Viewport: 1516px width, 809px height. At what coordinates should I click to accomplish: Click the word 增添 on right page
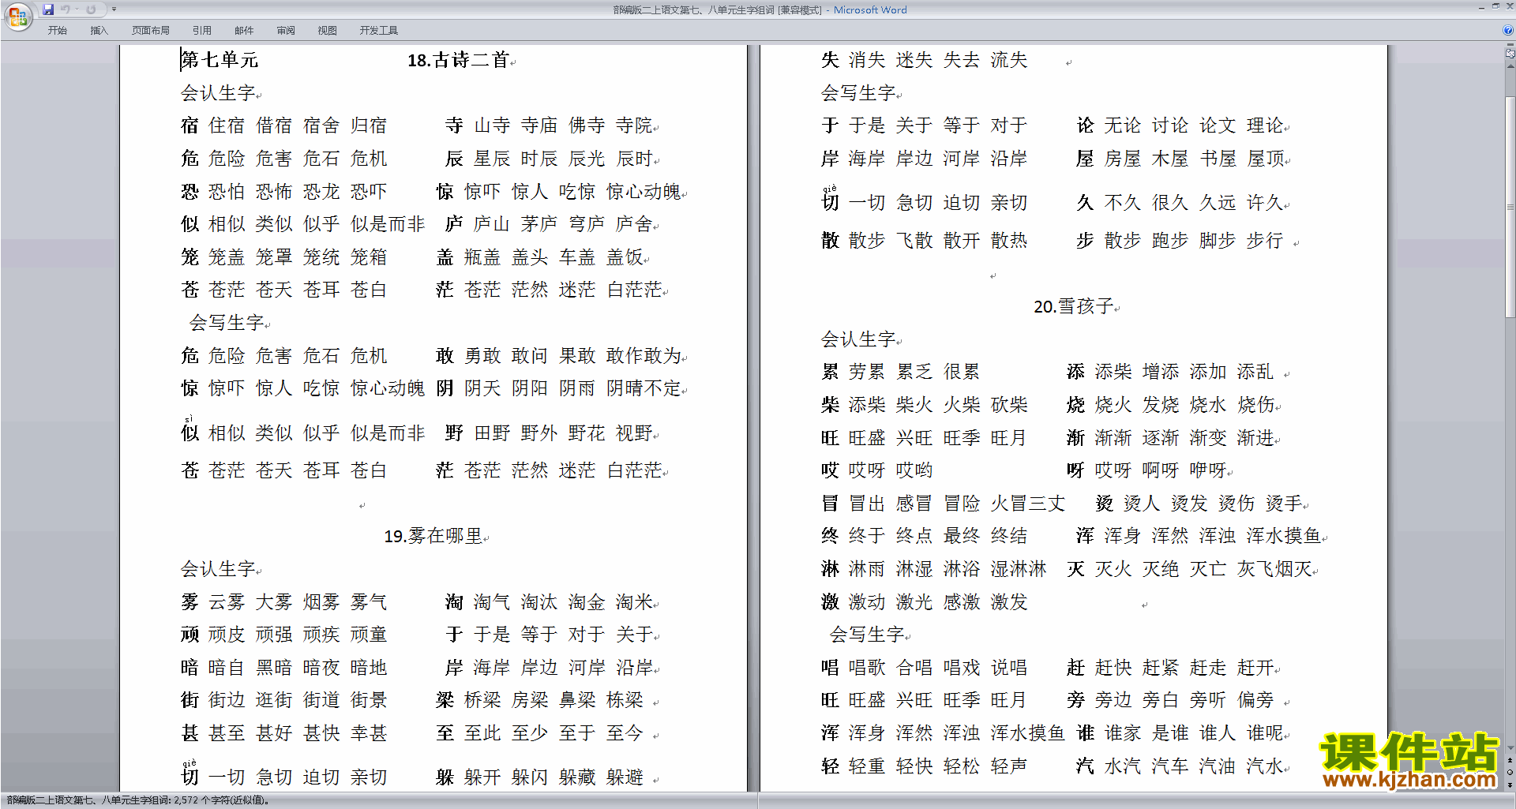(1161, 372)
